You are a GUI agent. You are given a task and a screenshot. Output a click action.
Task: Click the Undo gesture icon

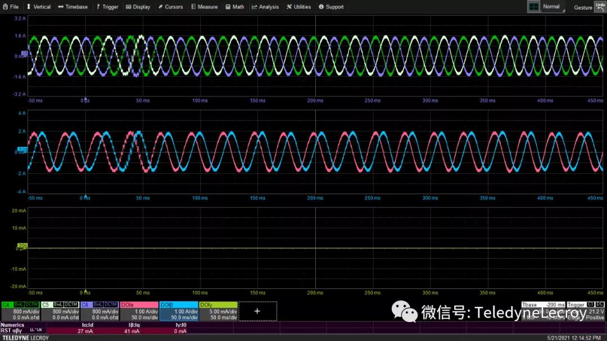pyautogui.click(x=600, y=7)
